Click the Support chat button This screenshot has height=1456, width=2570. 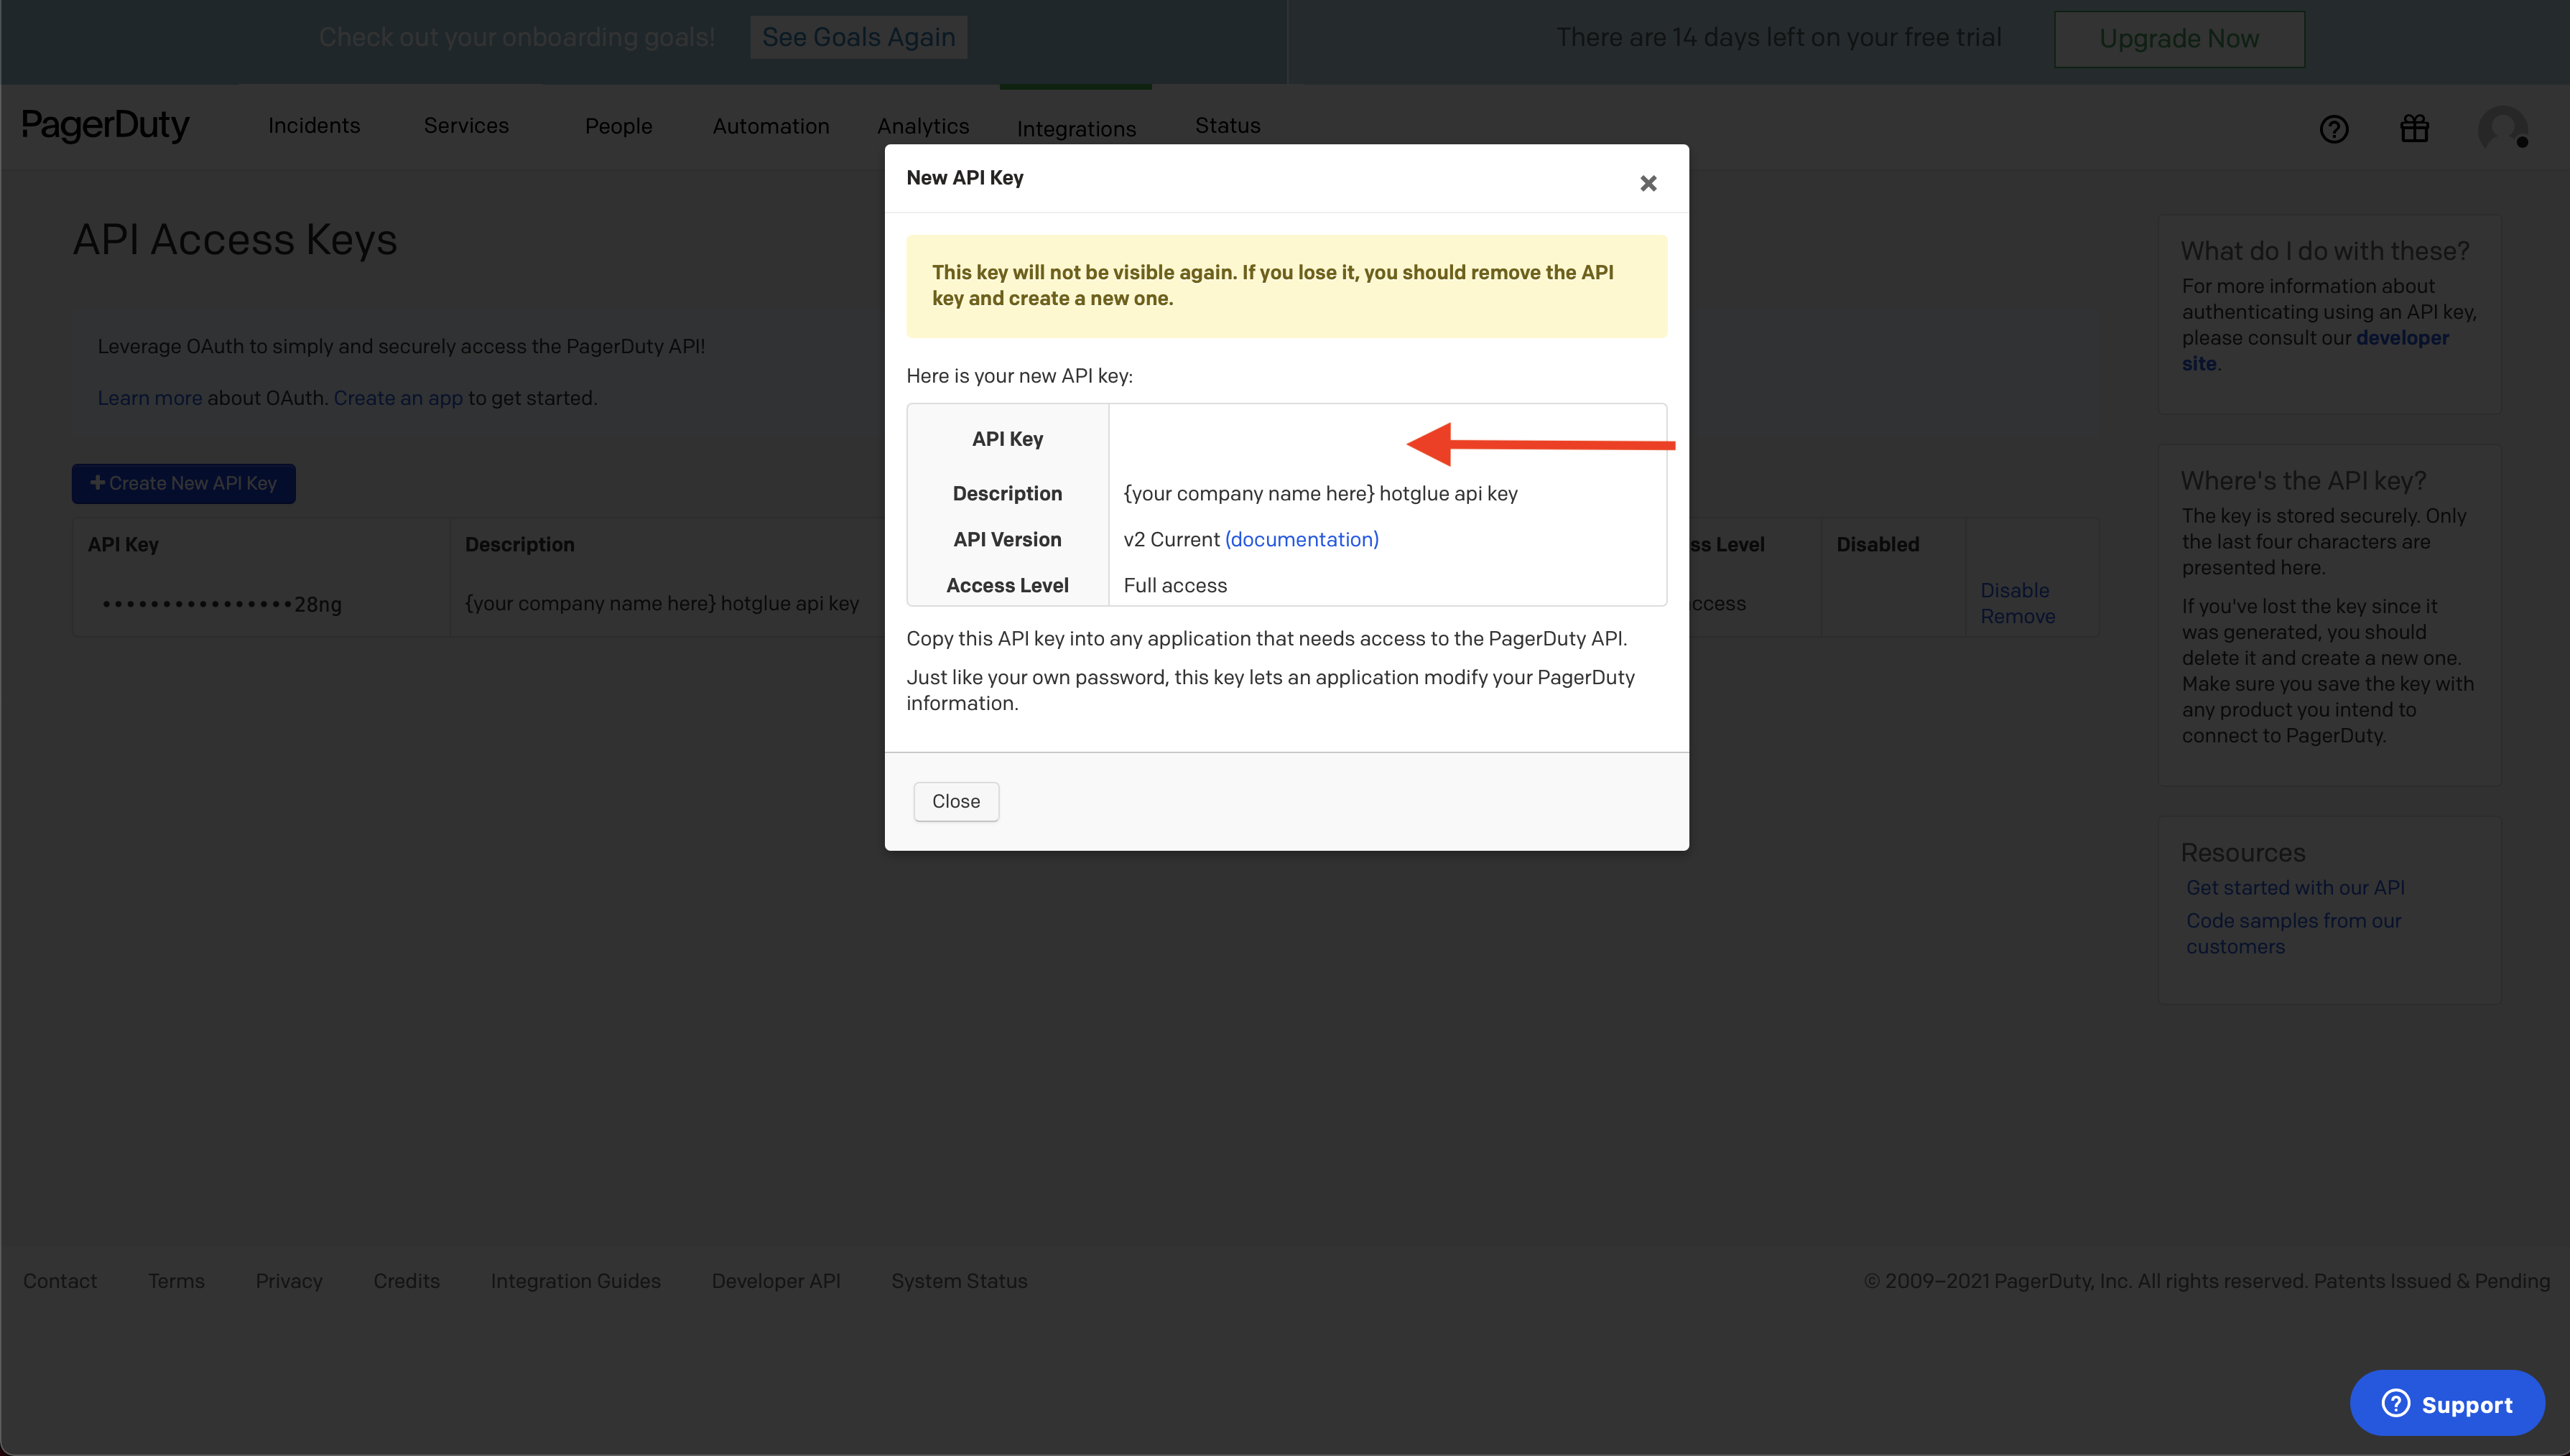(x=2447, y=1403)
